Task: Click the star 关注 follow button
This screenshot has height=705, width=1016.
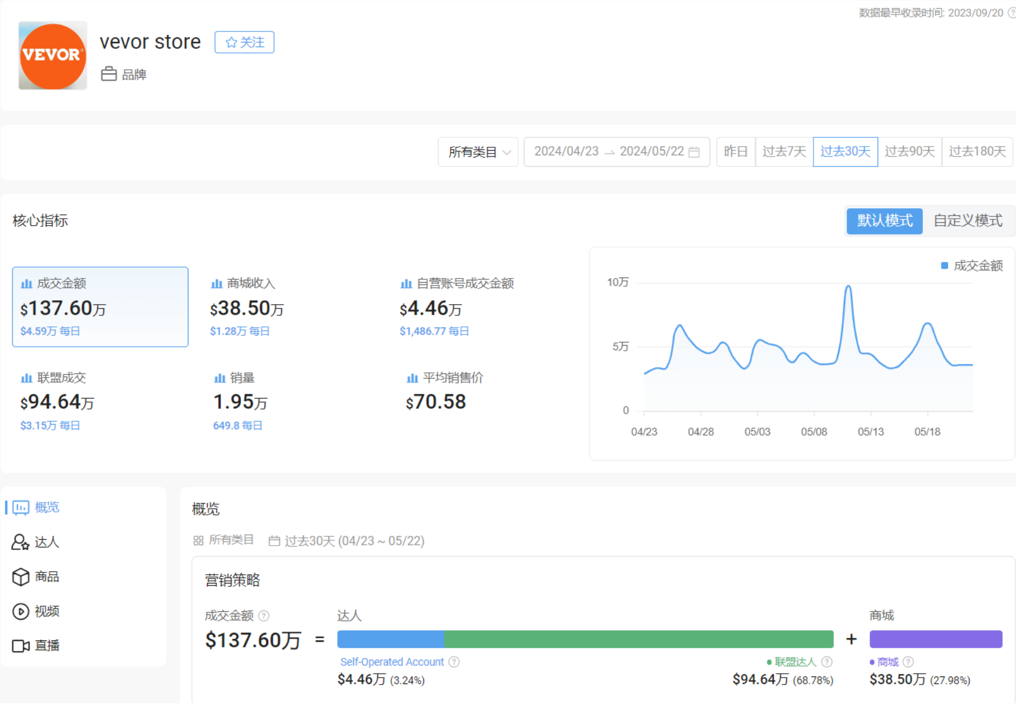Action: (244, 42)
